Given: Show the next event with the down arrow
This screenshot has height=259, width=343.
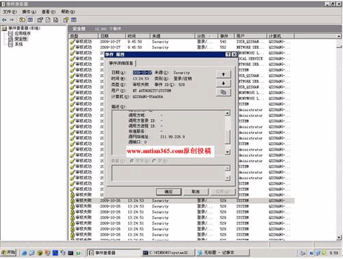Looking at the screenshot, I should click(223, 83).
